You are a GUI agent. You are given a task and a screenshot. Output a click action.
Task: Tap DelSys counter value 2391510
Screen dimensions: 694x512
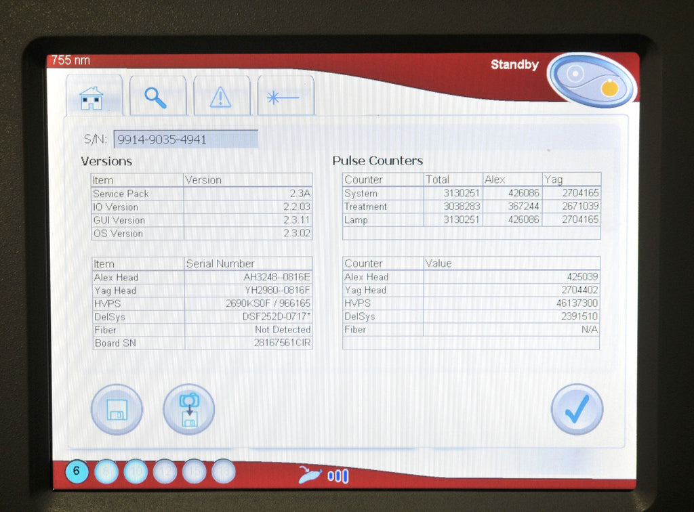[580, 316]
